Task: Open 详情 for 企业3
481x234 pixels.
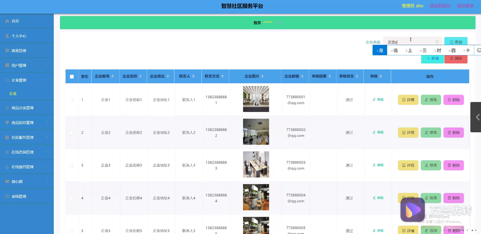Action: tap(408, 165)
